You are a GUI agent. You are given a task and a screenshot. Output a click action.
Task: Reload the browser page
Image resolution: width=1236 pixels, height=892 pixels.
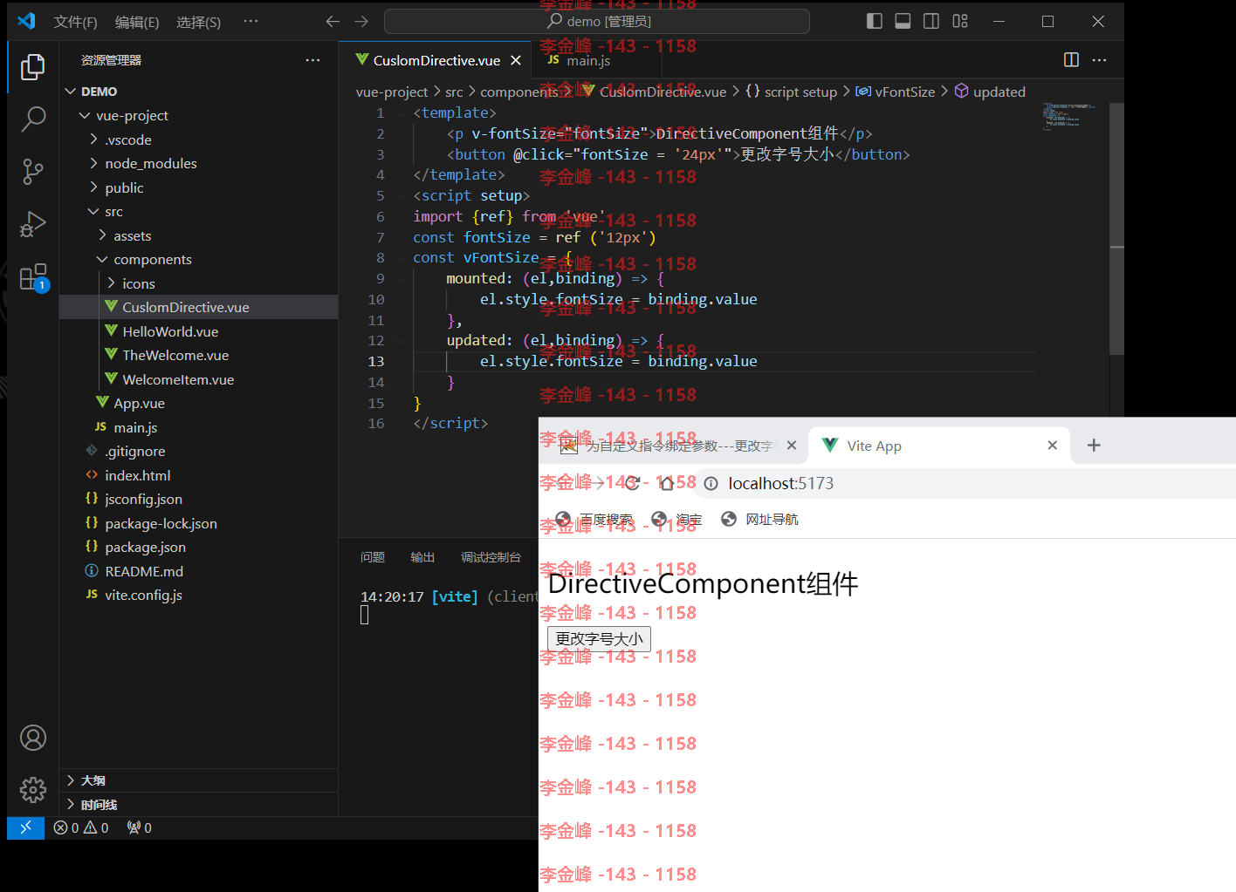coord(633,483)
